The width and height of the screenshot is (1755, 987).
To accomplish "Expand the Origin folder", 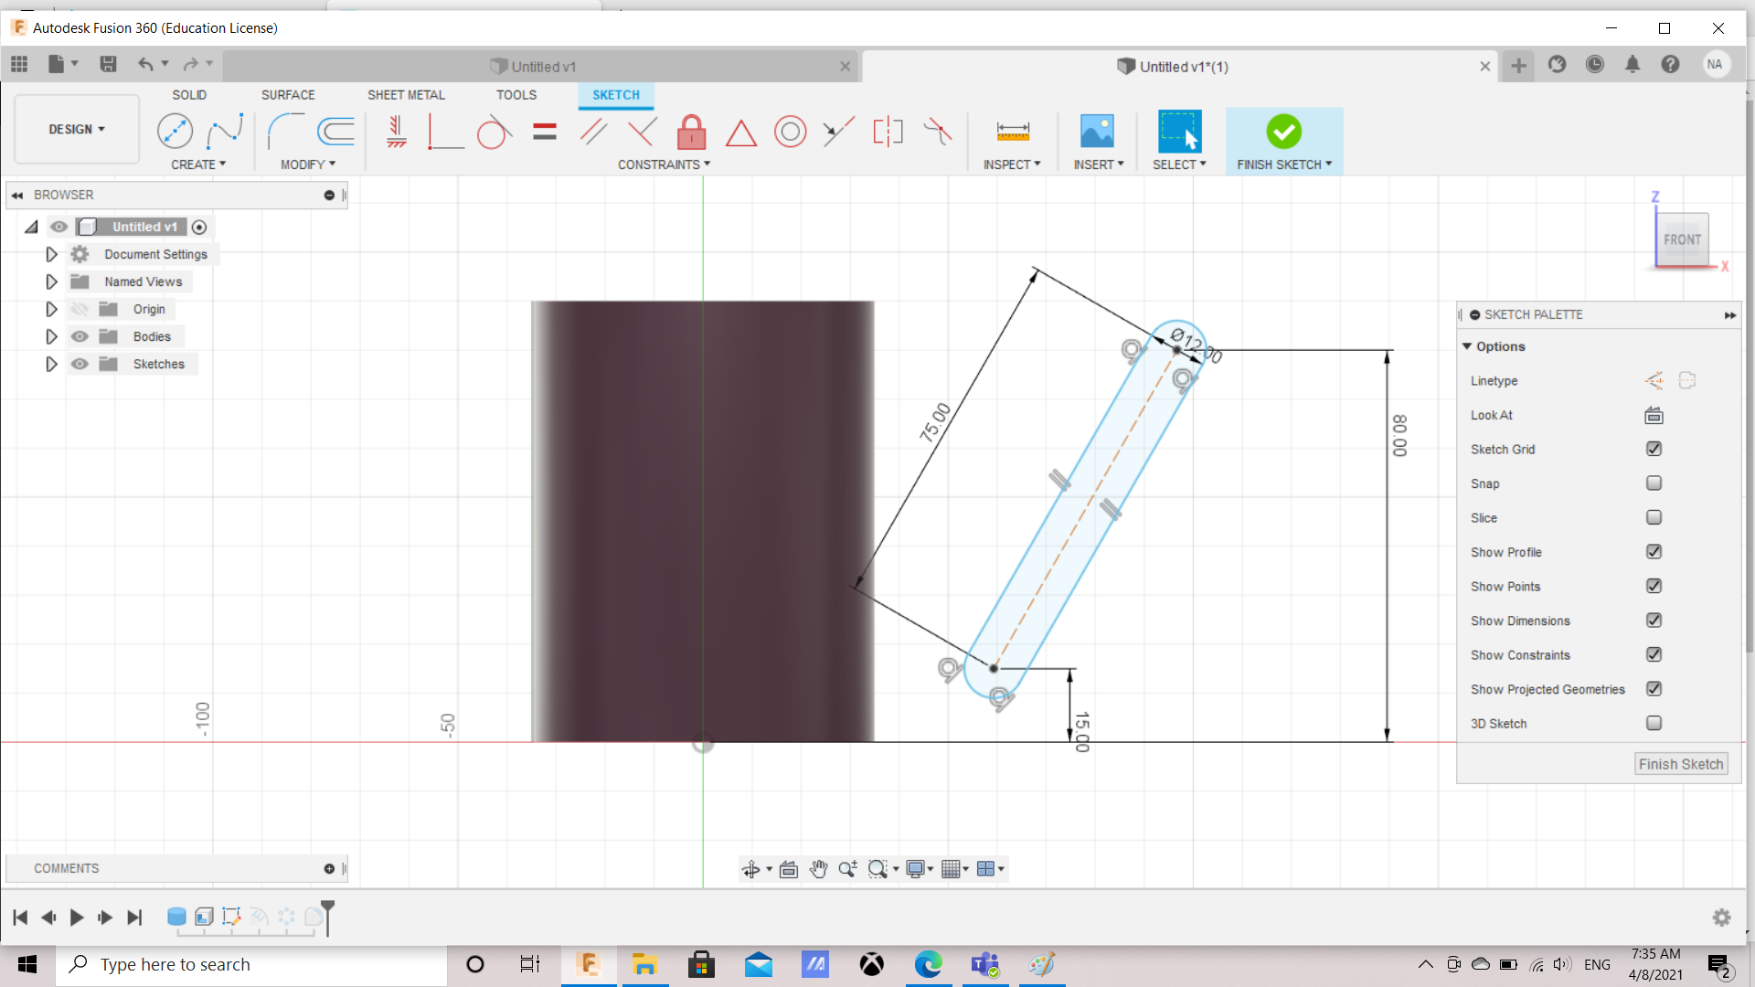I will click(x=51, y=309).
